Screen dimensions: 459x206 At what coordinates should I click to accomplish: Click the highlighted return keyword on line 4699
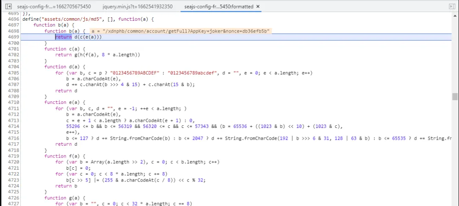coord(64,37)
